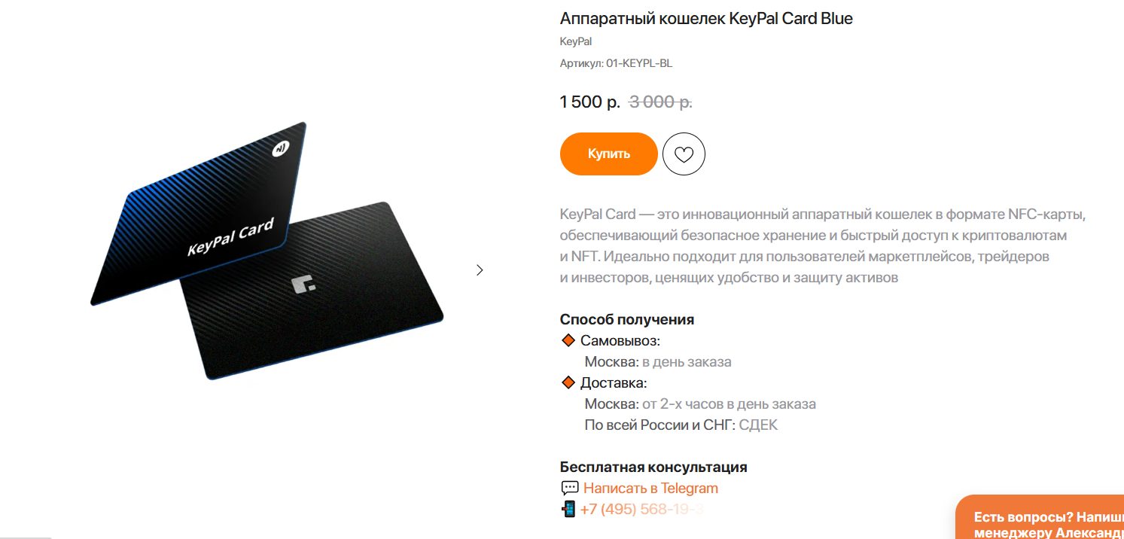Click the current price 1 500 р.

coord(590,102)
